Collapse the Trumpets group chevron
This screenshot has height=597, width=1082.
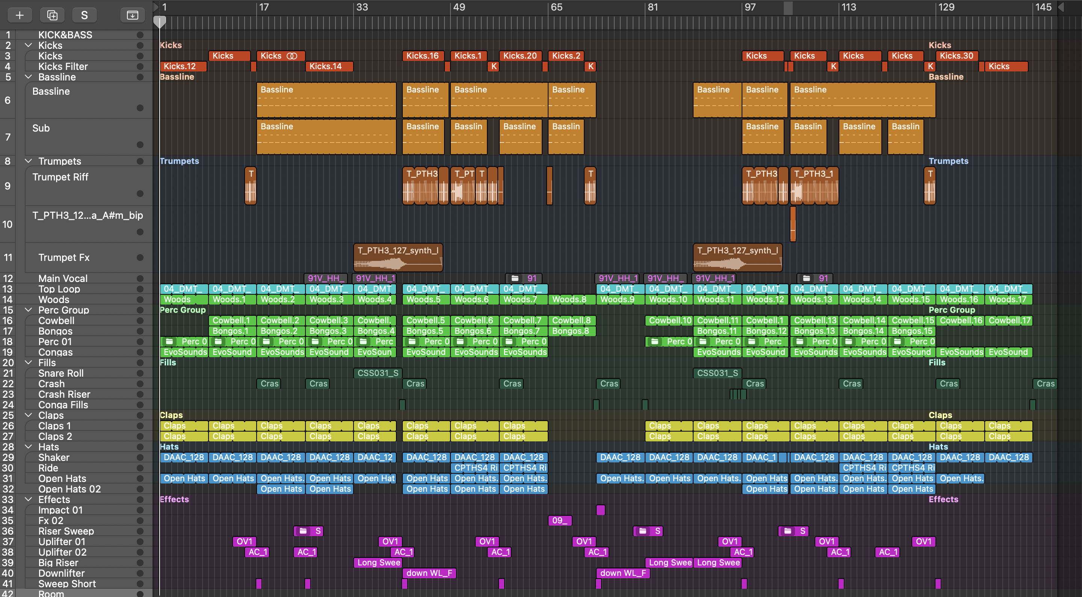(x=29, y=161)
